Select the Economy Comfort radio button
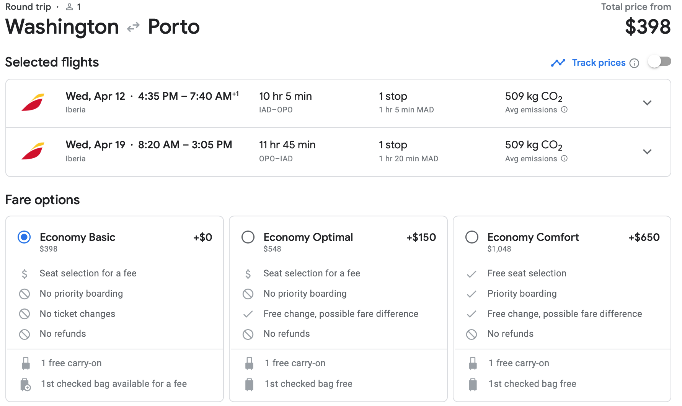This screenshot has height=406, width=682. [472, 237]
